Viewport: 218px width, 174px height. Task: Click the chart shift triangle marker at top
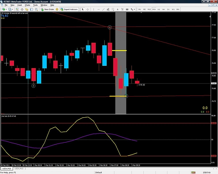pos(141,13)
